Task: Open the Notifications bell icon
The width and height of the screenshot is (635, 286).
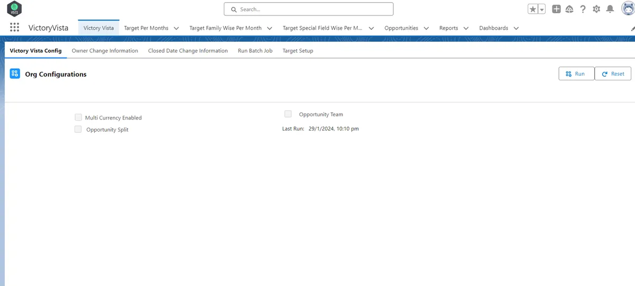Action: tap(610, 9)
